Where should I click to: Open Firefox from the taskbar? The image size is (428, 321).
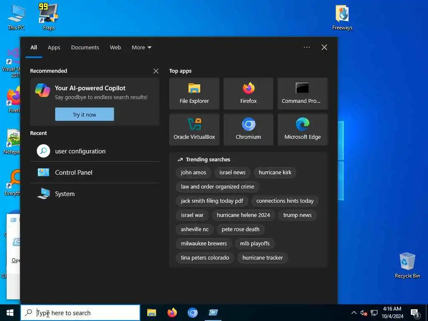tap(172, 313)
